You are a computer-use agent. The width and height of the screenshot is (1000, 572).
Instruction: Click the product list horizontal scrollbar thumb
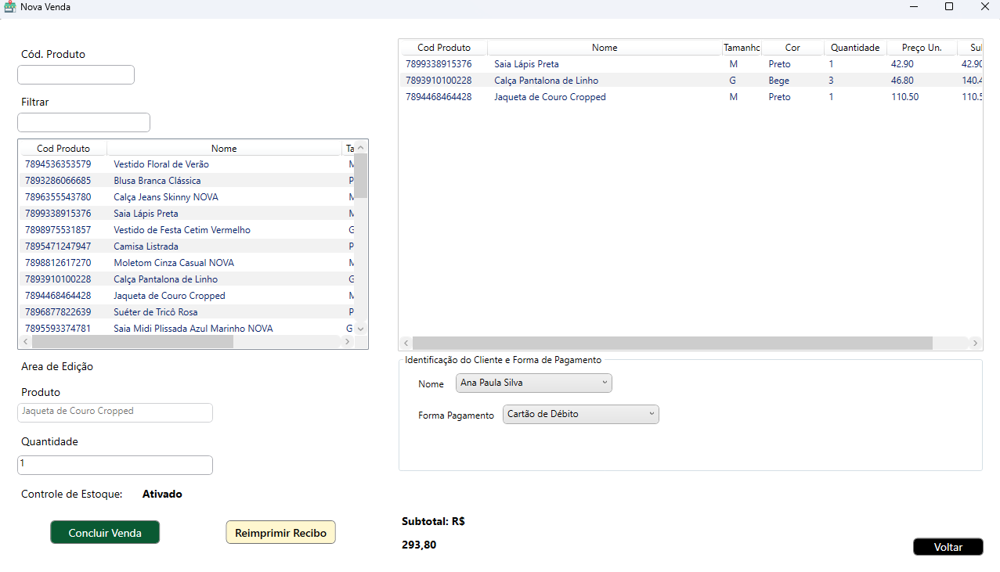[132, 342]
